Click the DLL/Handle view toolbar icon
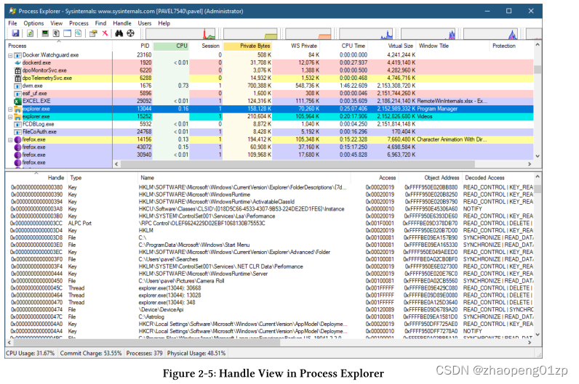This screenshot has width=579, height=384. point(79,33)
